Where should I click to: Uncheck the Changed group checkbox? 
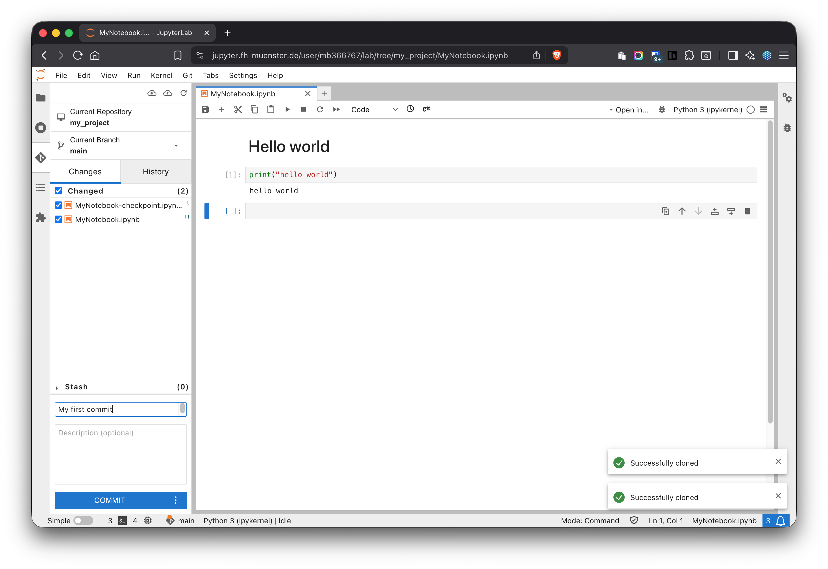click(58, 191)
